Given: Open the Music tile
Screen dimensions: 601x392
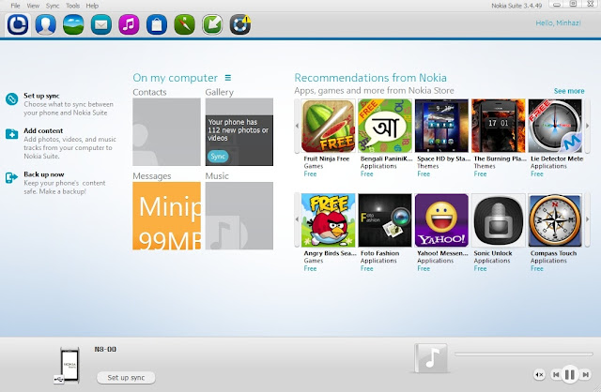Looking at the screenshot, I should (x=239, y=216).
